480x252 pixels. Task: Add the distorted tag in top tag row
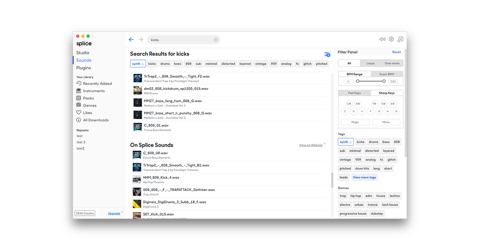(x=228, y=64)
